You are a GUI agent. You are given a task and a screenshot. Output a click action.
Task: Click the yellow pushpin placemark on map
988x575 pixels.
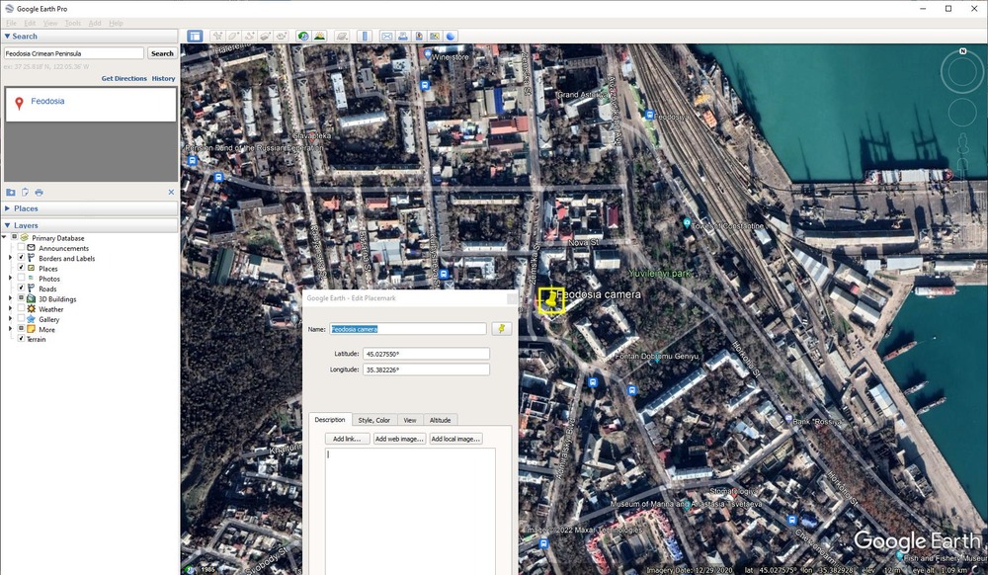point(551,299)
